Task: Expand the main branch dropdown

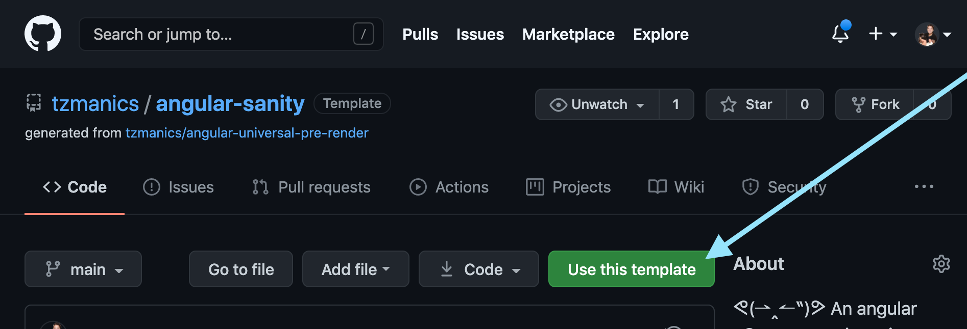Action: (x=83, y=269)
